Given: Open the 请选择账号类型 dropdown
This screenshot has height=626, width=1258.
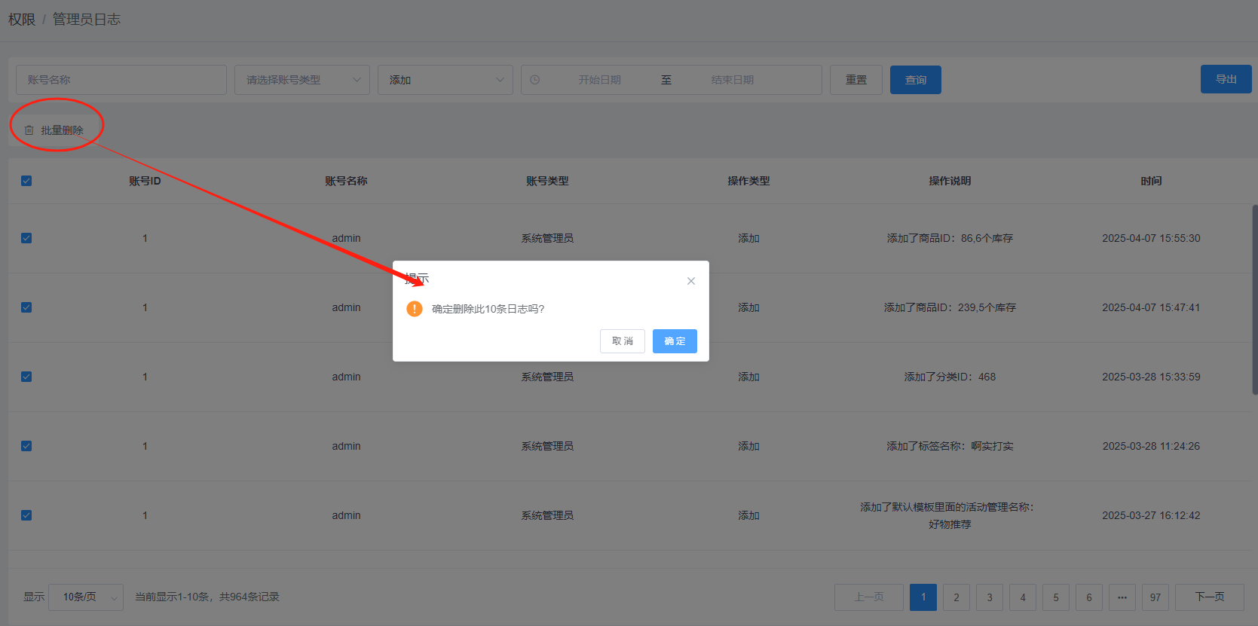Looking at the screenshot, I should click(301, 80).
